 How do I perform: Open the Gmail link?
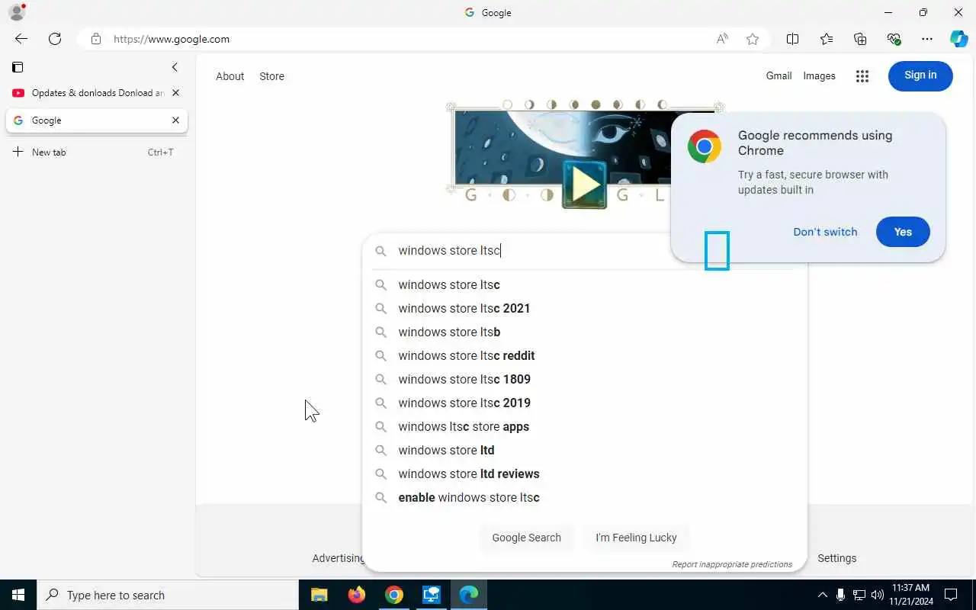pyautogui.click(x=779, y=75)
